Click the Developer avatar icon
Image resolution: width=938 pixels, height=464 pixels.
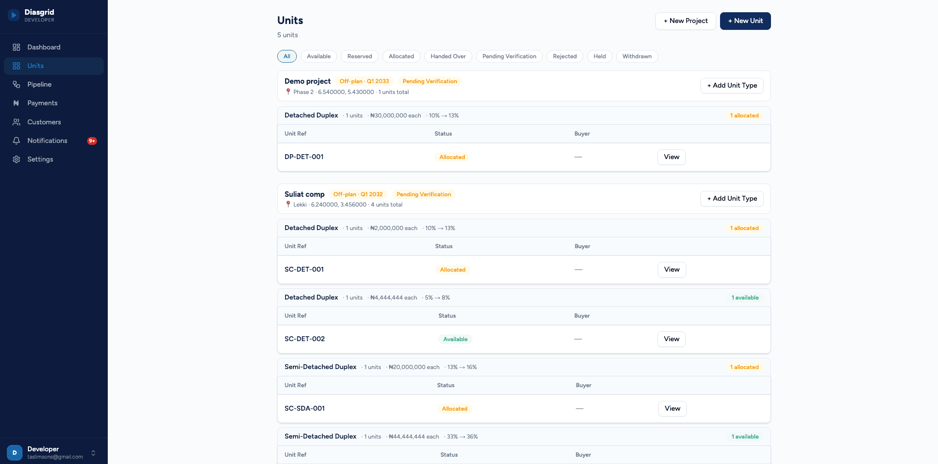coord(15,453)
